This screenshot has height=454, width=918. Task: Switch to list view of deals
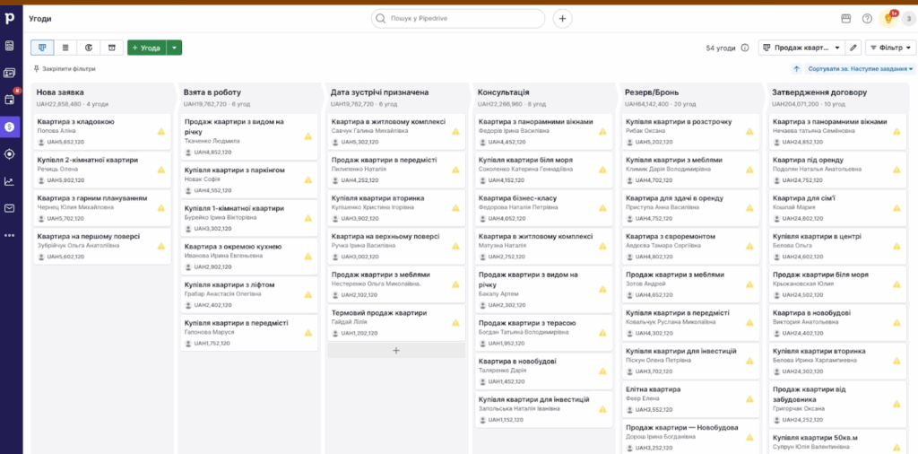(65, 48)
